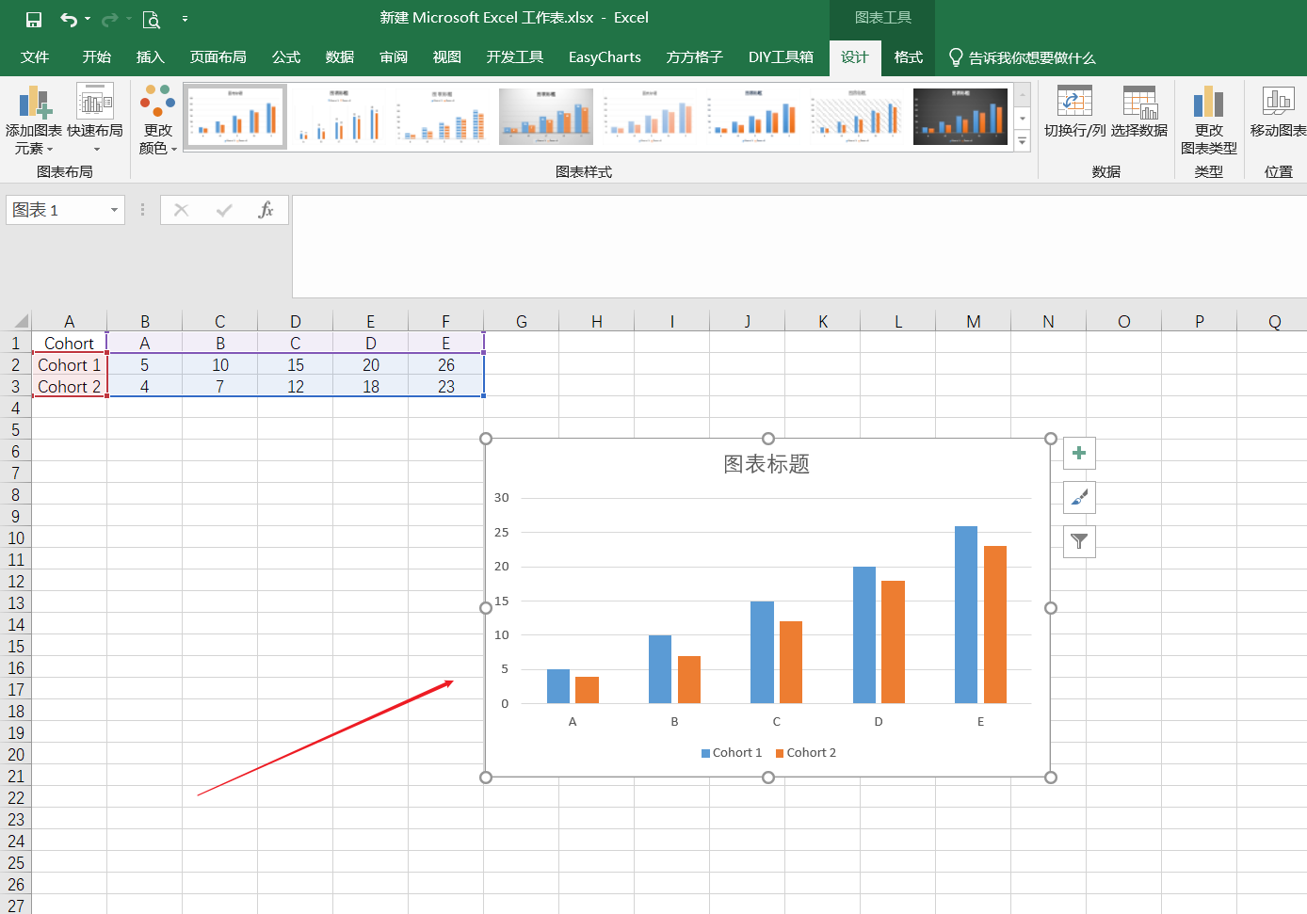The image size is (1307, 914).
Task: Open 添加图表元素 dropdown
Action: (x=33, y=120)
